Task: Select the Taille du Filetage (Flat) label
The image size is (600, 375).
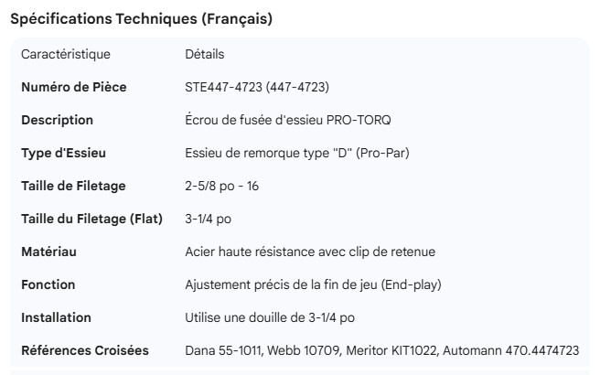Action: [x=91, y=219]
